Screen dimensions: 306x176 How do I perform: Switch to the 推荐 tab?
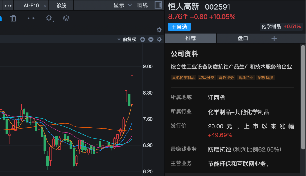tap(190, 38)
